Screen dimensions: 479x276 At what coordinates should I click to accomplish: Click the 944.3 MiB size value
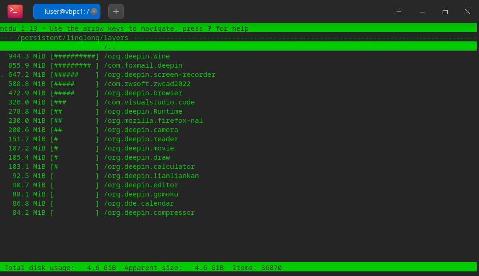click(x=27, y=56)
